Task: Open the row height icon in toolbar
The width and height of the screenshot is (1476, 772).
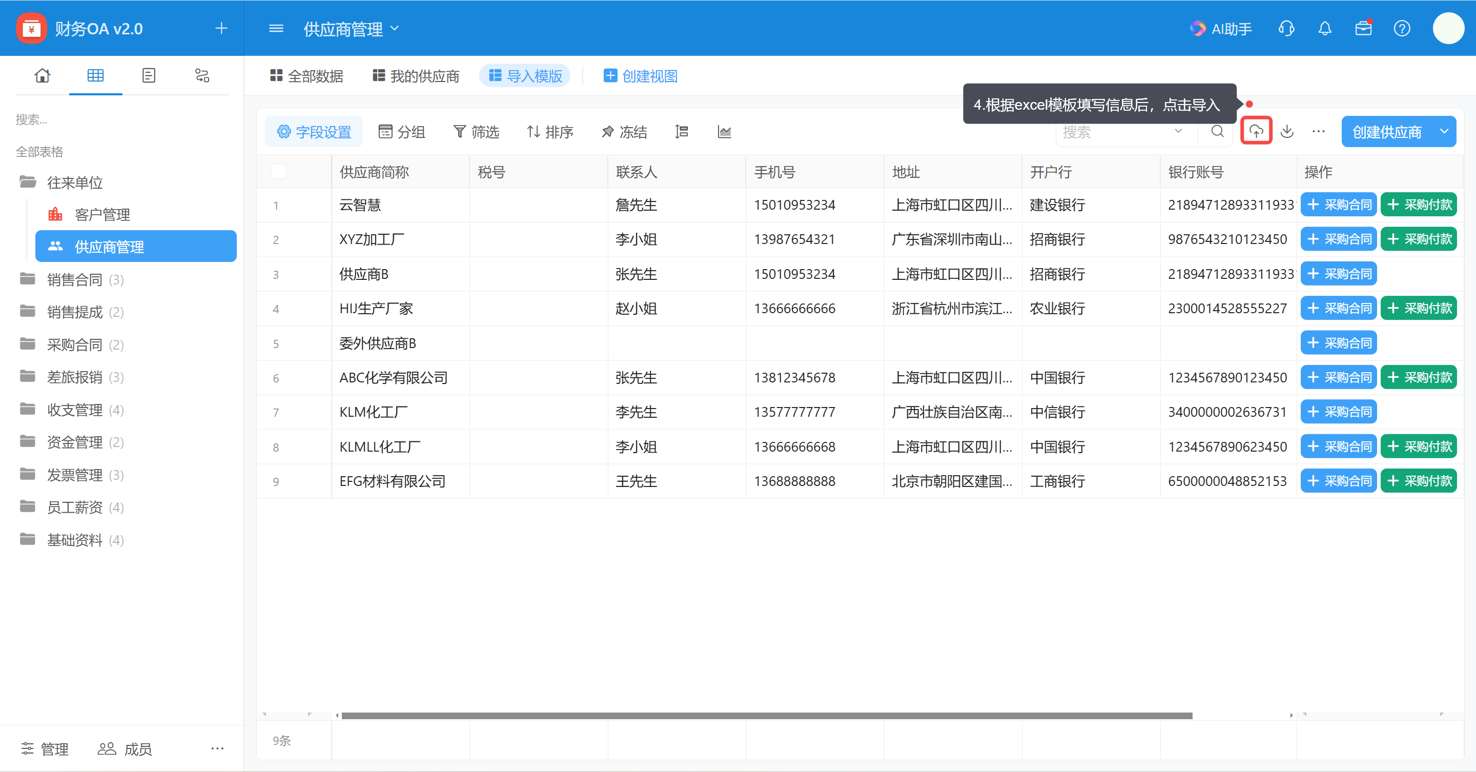Action: pyautogui.click(x=681, y=132)
